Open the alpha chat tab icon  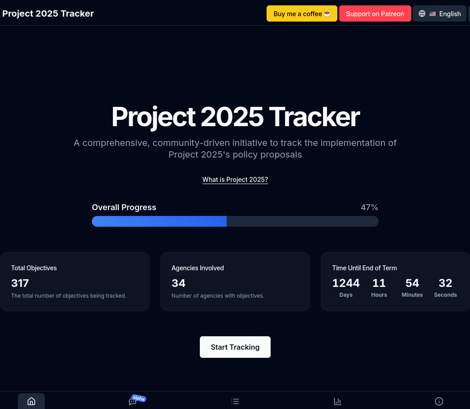click(133, 401)
